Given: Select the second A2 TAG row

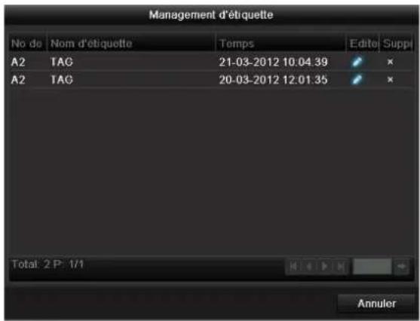Looking at the screenshot, I should (211, 80).
